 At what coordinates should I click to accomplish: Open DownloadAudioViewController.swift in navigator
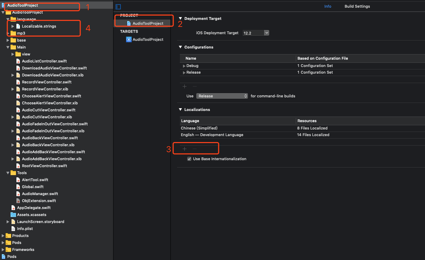click(54, 68)
